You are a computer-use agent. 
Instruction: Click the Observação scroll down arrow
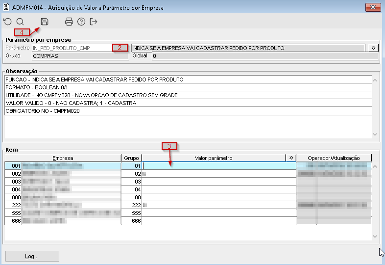click(x=375, y=134)
